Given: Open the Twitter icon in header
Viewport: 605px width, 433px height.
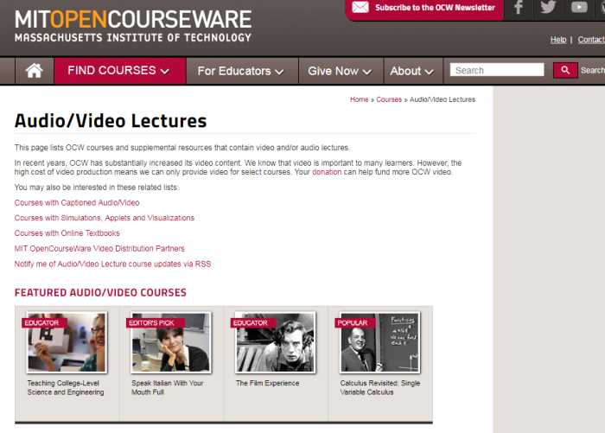Looking at the screenshot, I should point(548,7).
